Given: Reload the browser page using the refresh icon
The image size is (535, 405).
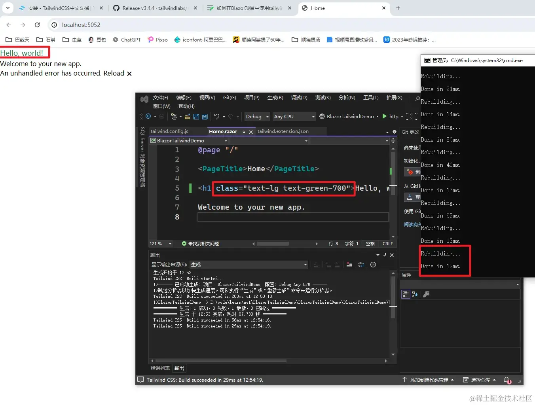Looking at the screenshot, I should click(37, 25).
